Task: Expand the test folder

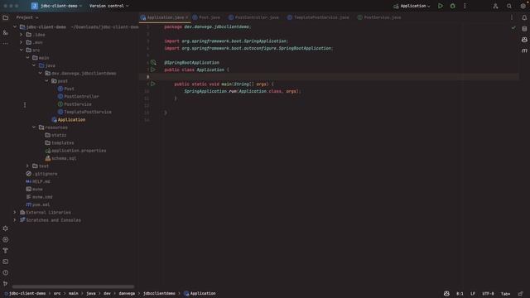Action: pyautogui.click(x=27, y=166)
